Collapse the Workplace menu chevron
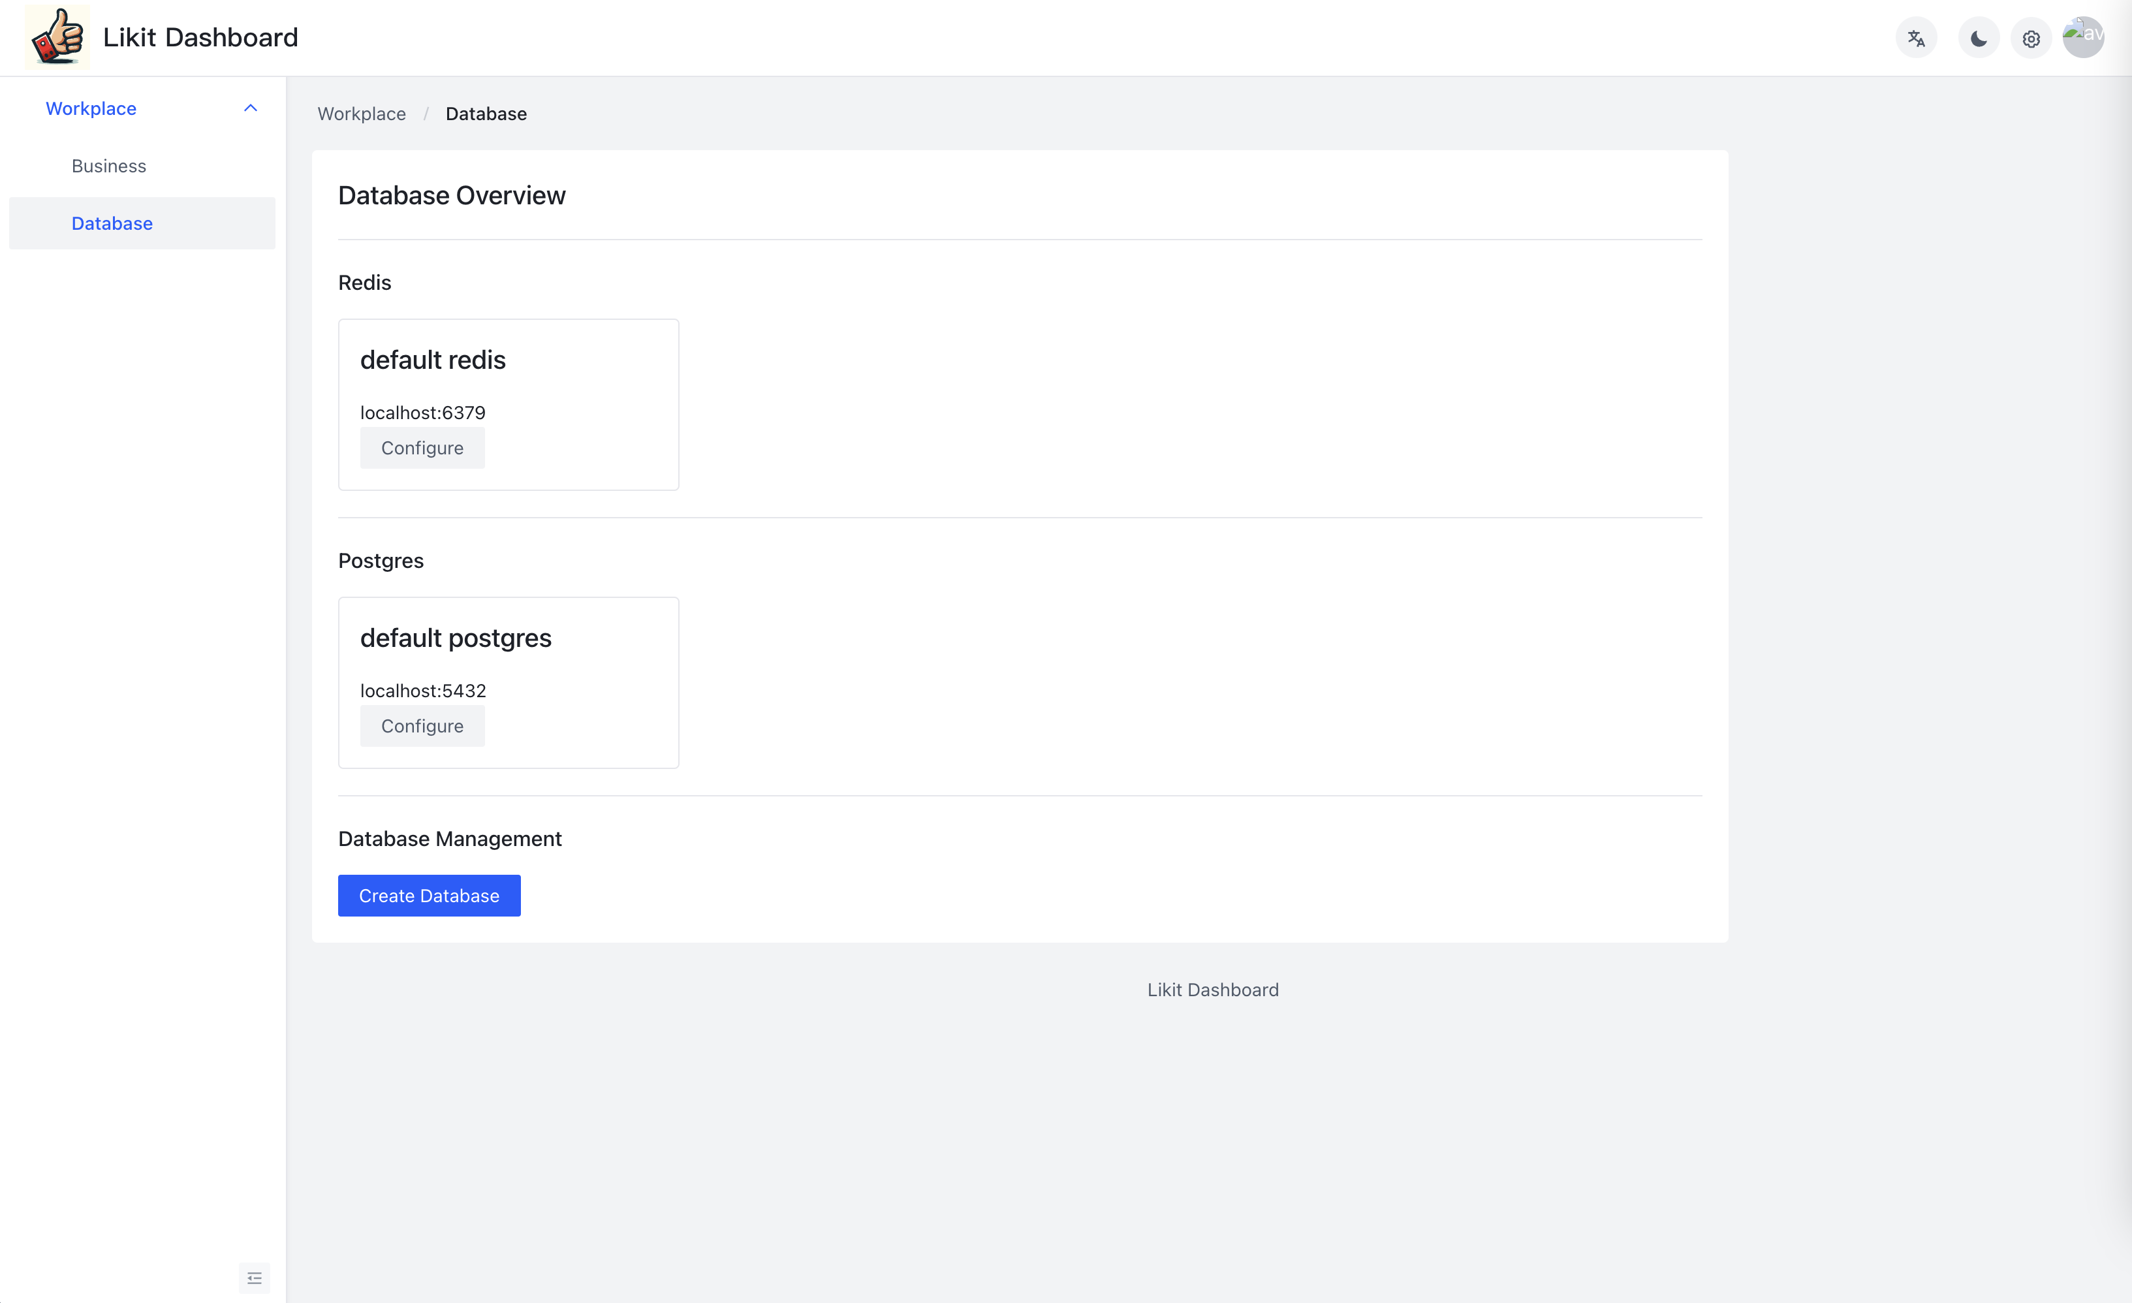 (x=250, y=108)
